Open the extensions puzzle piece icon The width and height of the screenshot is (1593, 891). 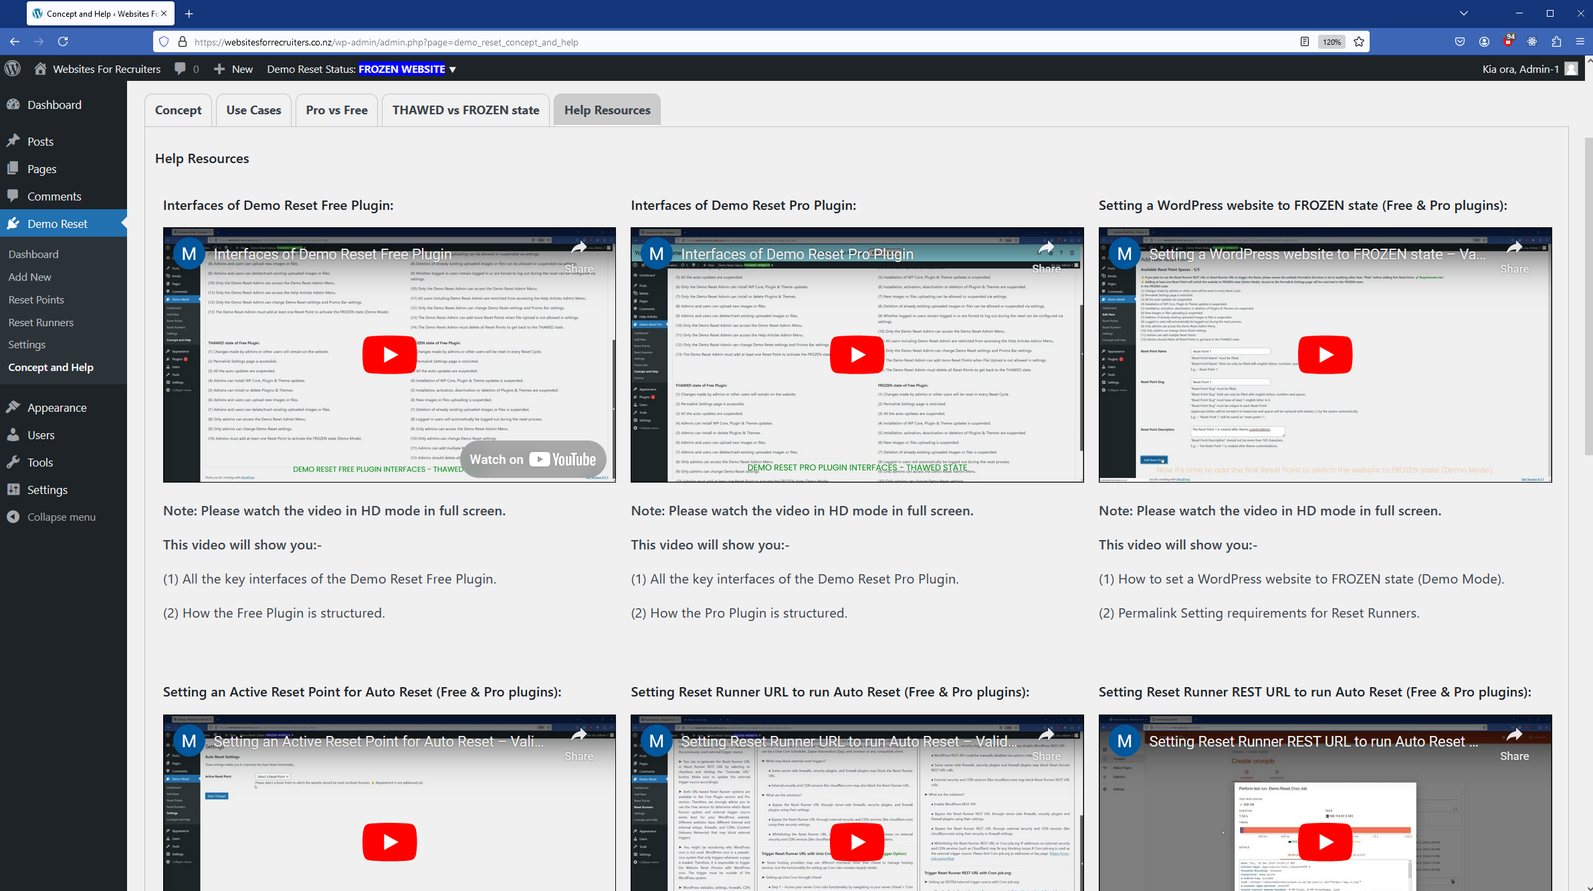click(x=1556, y=41)
